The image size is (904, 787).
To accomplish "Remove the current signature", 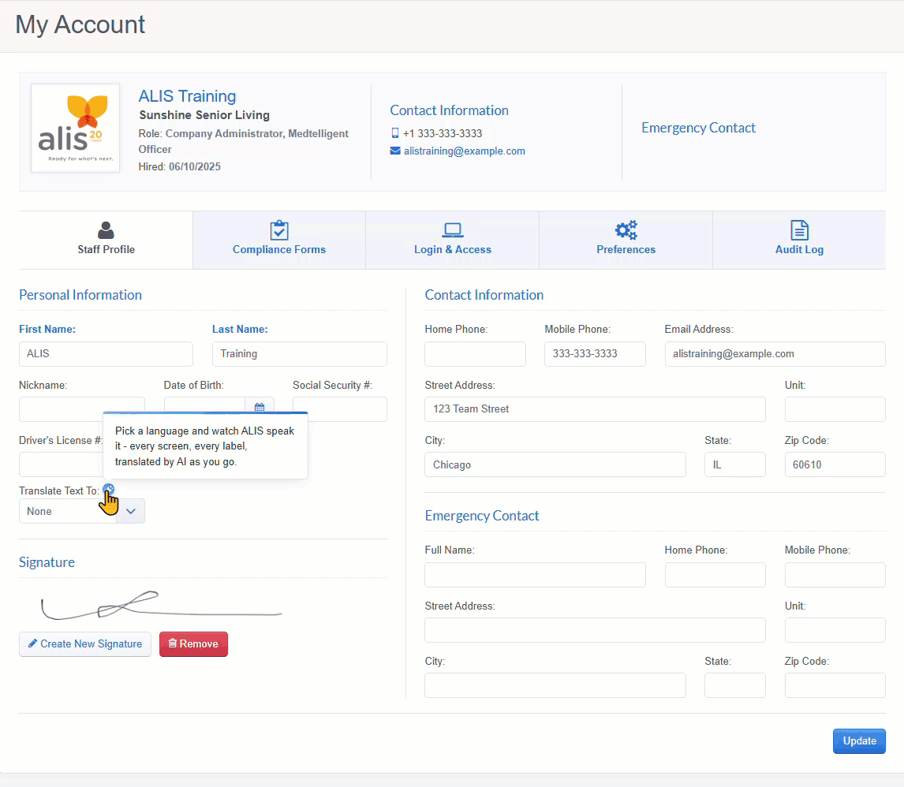I will (193, 644).
